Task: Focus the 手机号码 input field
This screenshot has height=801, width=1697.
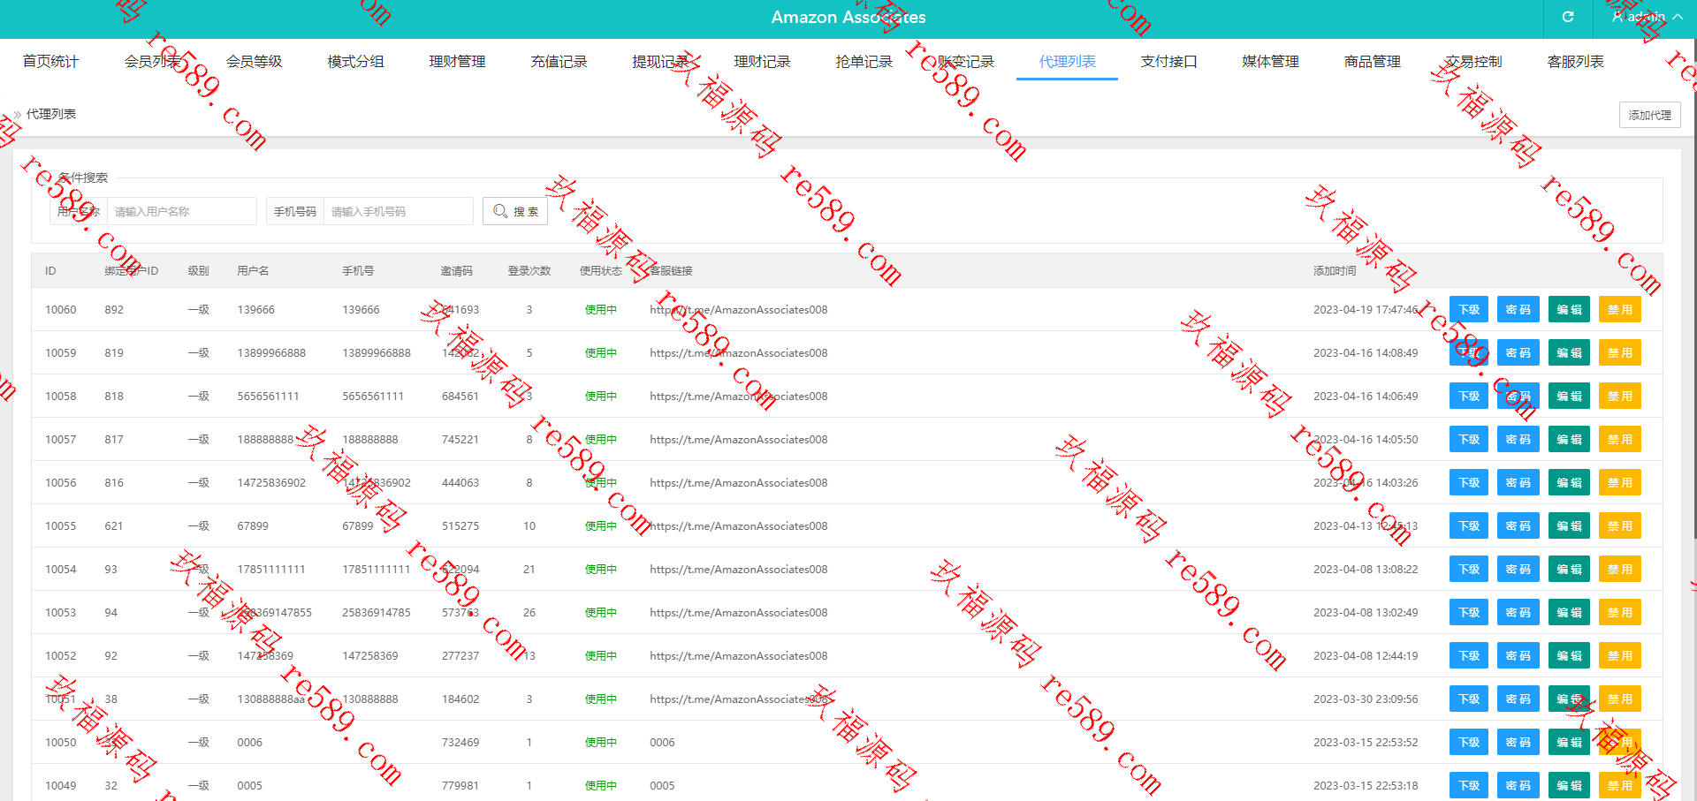Action: click(x=398, y=211)
